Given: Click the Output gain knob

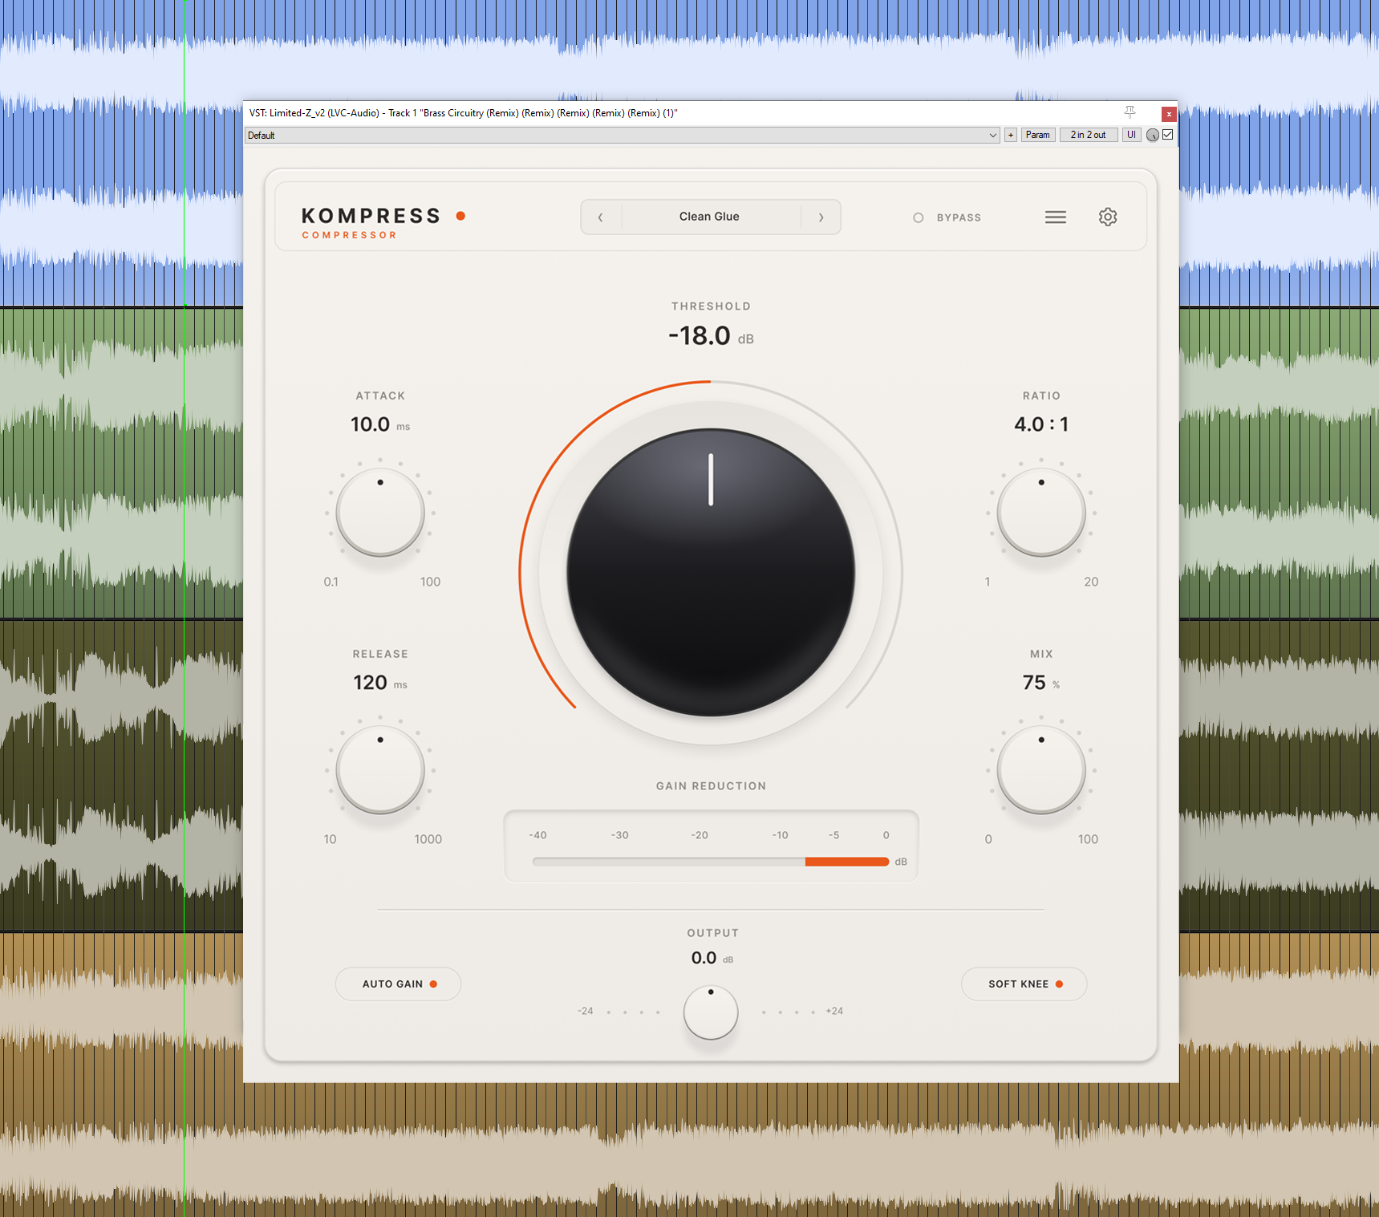Looking at the screenshot, I should [x=711, y=1012].
